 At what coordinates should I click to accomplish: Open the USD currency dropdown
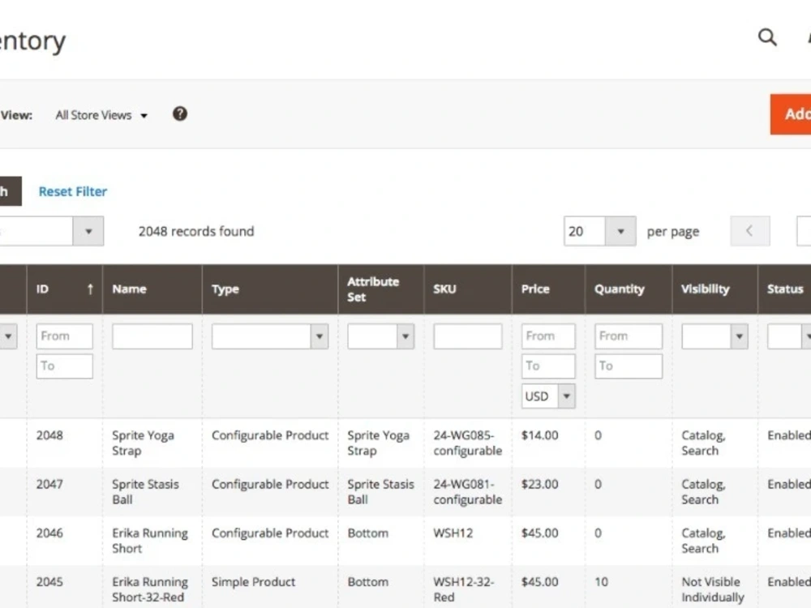[x=548, y=396]
